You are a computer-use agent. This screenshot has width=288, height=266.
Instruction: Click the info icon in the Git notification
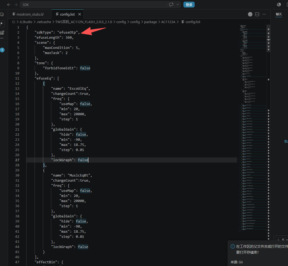[232, 246]
